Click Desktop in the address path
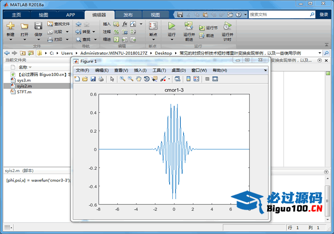This screenshot has width=334, height=234. [x=163, y=53]
